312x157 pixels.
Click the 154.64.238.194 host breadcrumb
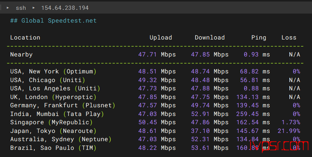point(65,8)
